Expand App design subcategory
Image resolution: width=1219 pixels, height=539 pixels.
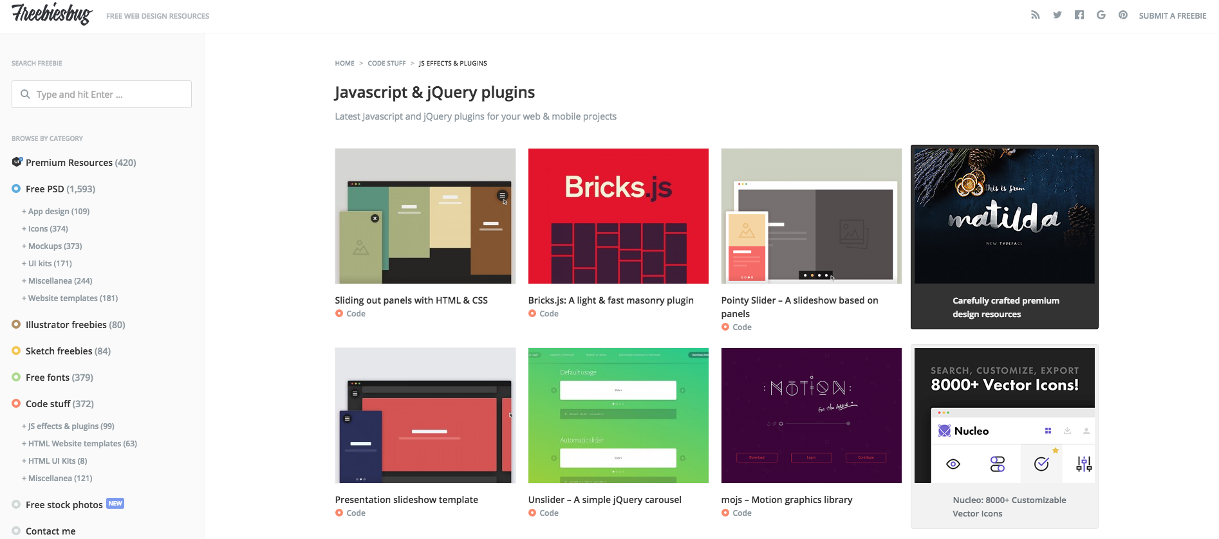(55, 211)
